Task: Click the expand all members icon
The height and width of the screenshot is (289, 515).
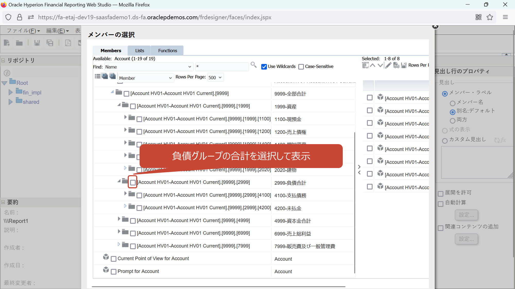Action: pyautogui.click(x=105, y=76)
